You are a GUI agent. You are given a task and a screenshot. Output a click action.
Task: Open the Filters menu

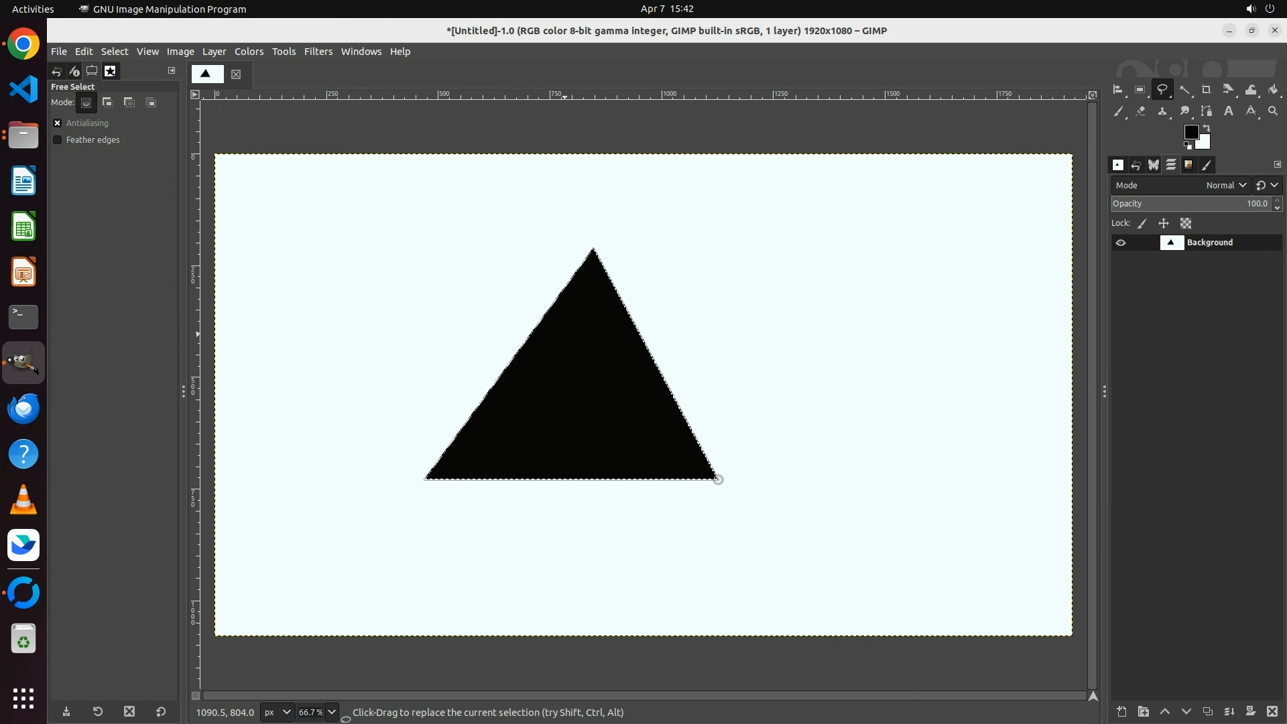coord(318,52)
